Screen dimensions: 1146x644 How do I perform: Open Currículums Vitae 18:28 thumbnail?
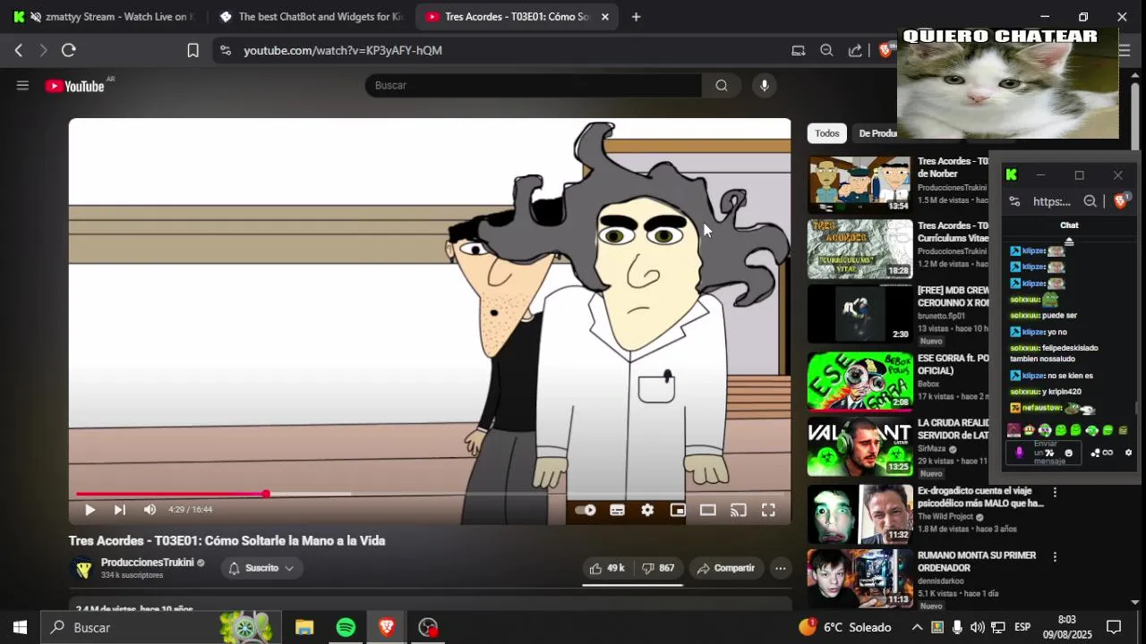tap(859, 250)
